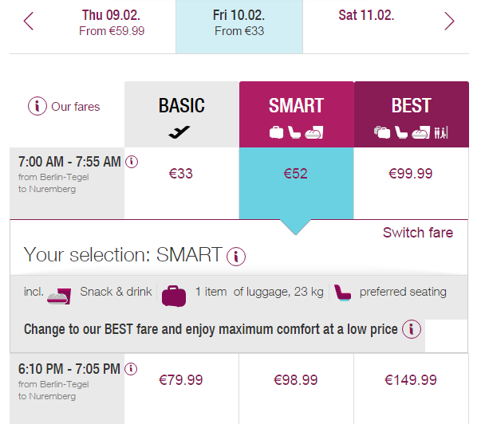The width and height of the screenshot is (485, 424).
Task: Choose €149.99 BEST fare for evening flight
Action: click(x=411, y=380)
